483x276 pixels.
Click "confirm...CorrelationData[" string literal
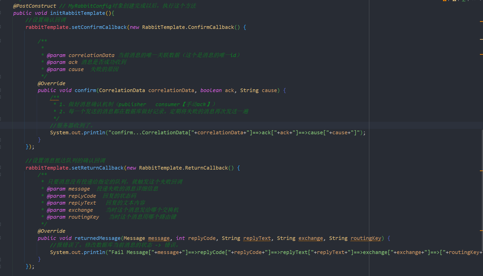click(151, 133)
